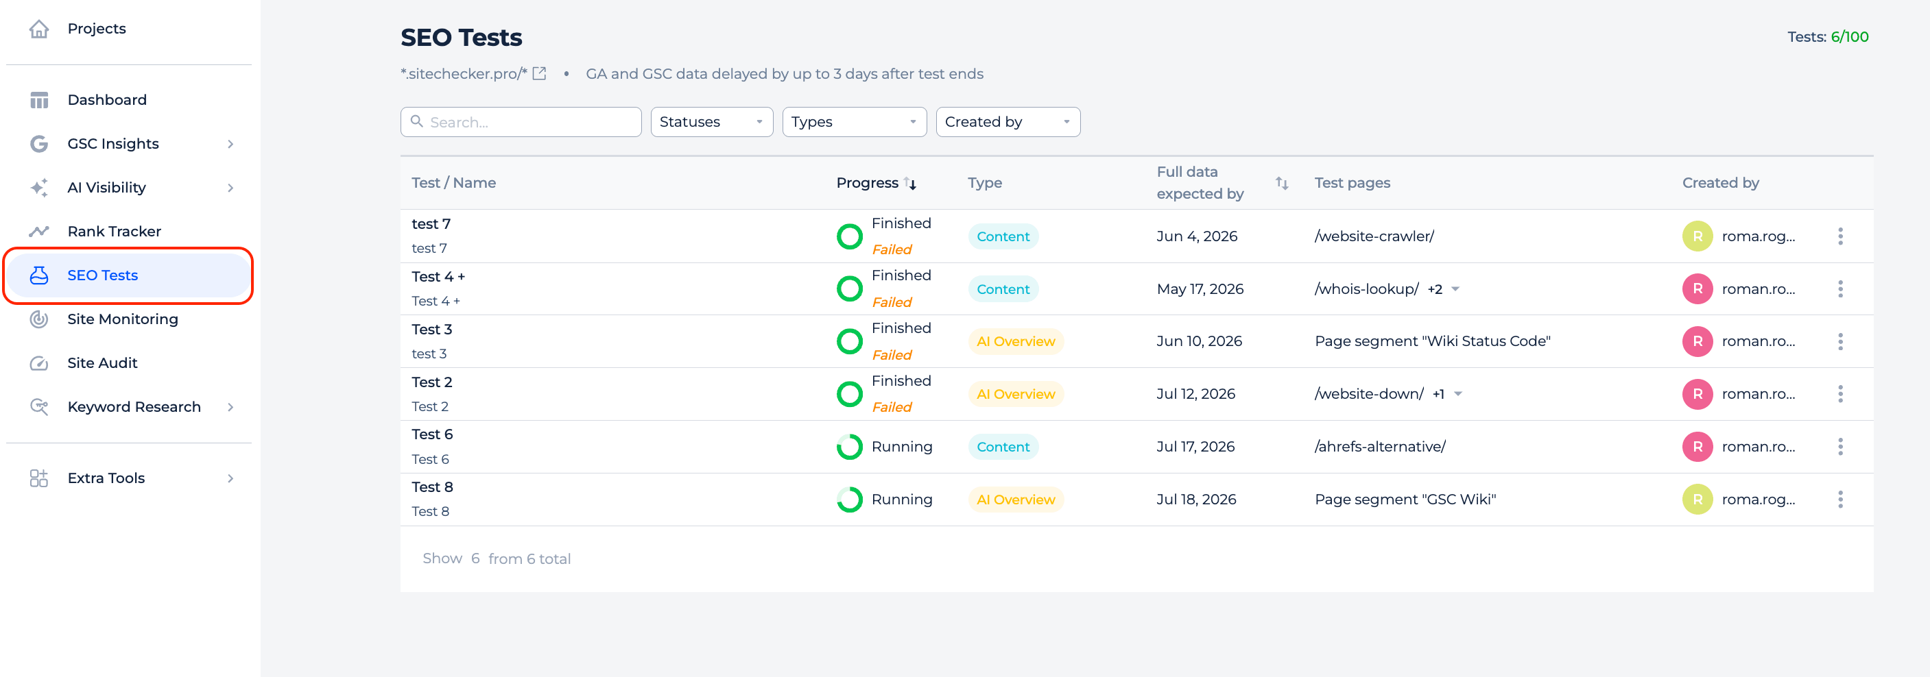Open the three-dot menu for Test 8

(1840, 500)
